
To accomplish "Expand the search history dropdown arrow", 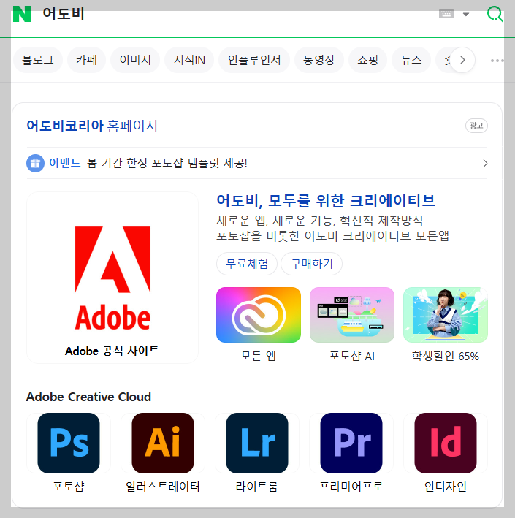I will 466,14.
